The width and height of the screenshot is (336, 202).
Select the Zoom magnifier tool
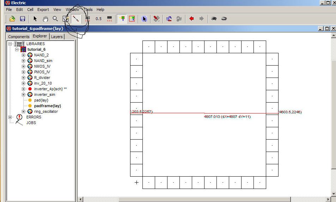click(x=55, y=19)
